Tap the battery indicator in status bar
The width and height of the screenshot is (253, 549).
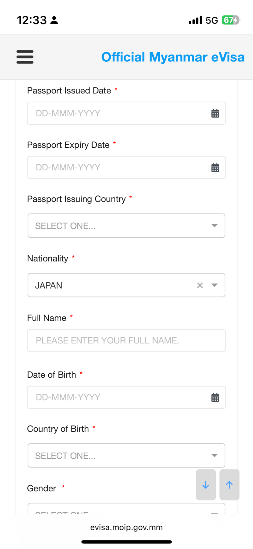(x=231, y=20)
